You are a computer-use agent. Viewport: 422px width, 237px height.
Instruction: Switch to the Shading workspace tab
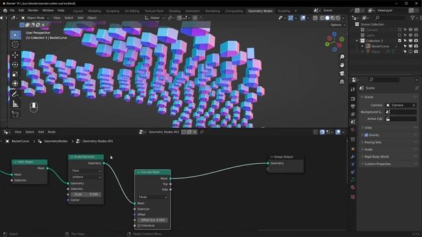point(174,11)
